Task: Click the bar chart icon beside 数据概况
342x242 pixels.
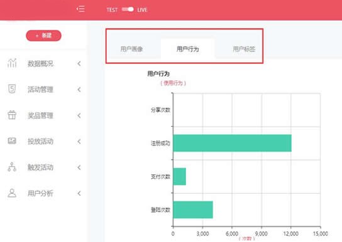Action: (x=12, y=63)
